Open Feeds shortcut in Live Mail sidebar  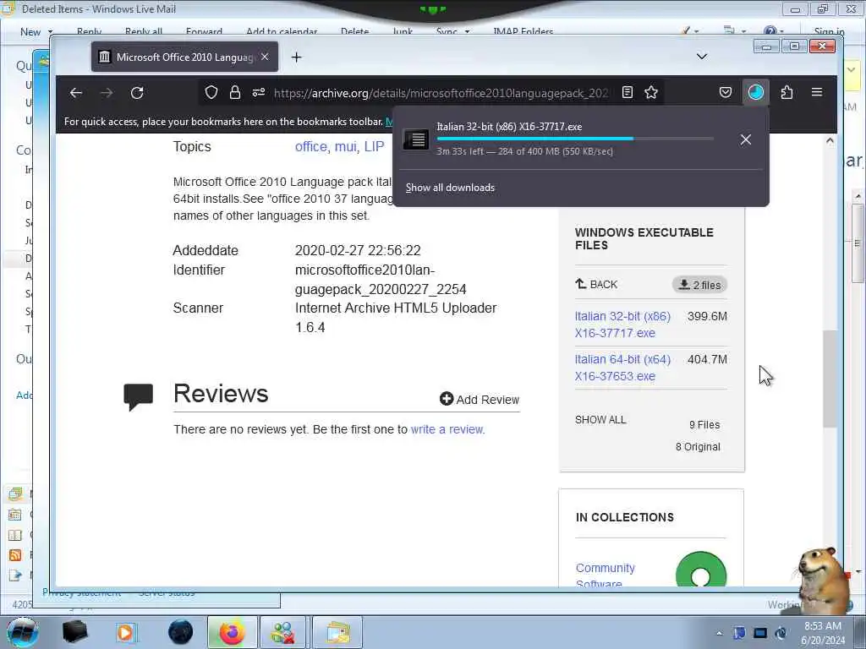pyautogui.click(x=15, y=554)
